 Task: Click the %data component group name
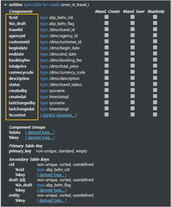click(x=14, y=132)
